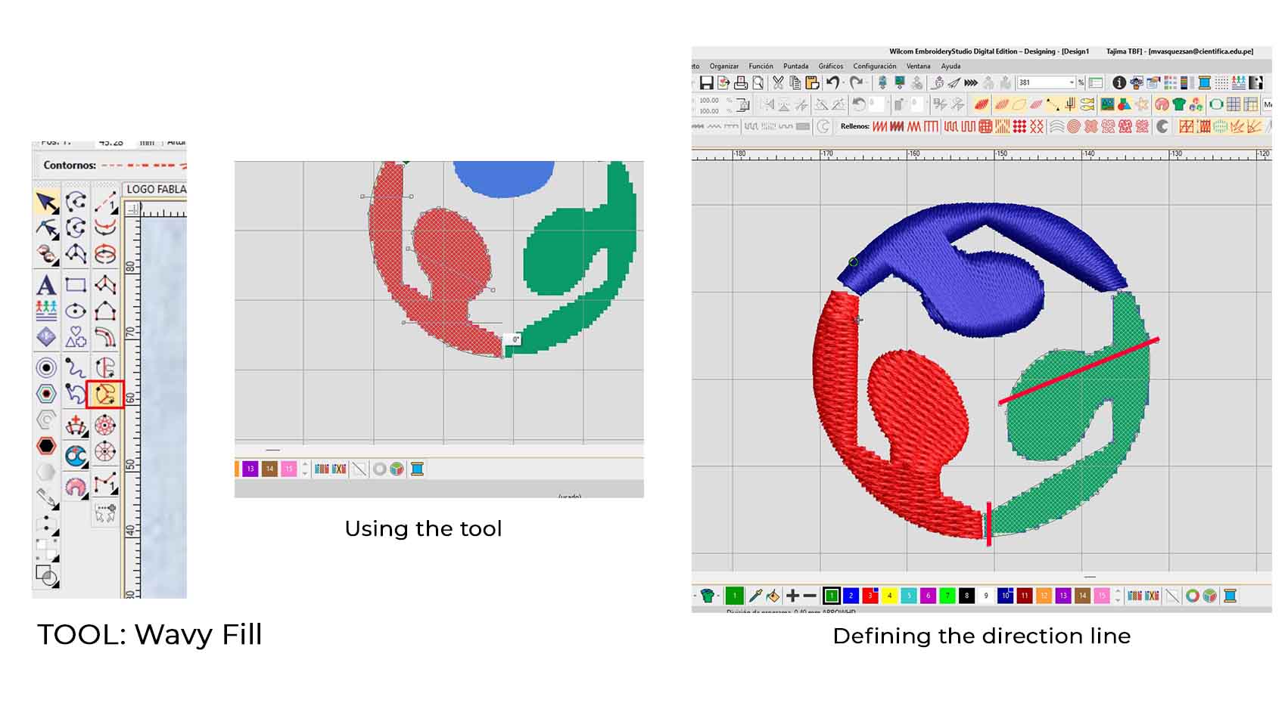Select red color swatch 3 in right palette
Screen dimensions: 1288x709
(870, 596)
